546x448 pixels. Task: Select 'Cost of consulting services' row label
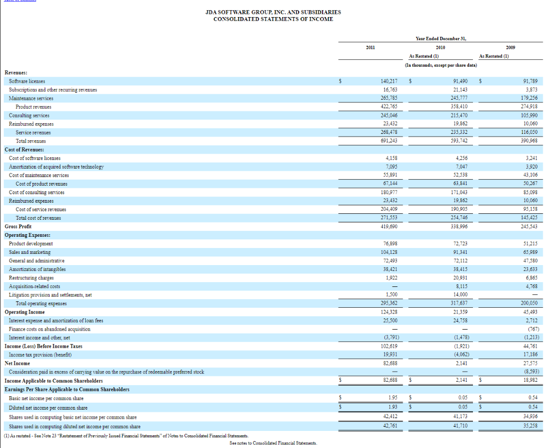37,193
